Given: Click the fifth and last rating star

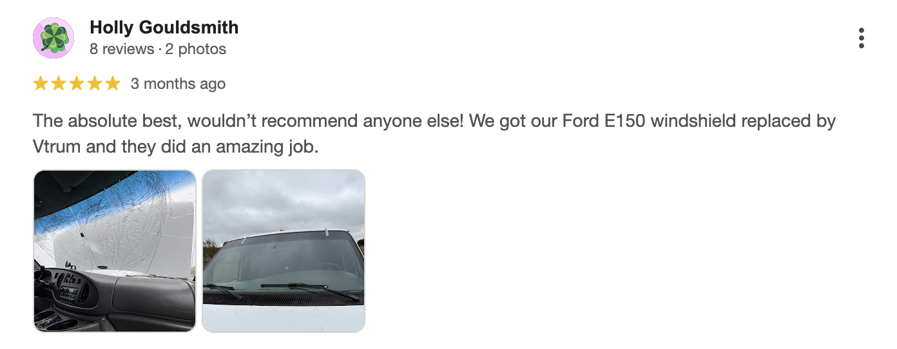Looking at the screenshot, I should click(x=113, y=84).
